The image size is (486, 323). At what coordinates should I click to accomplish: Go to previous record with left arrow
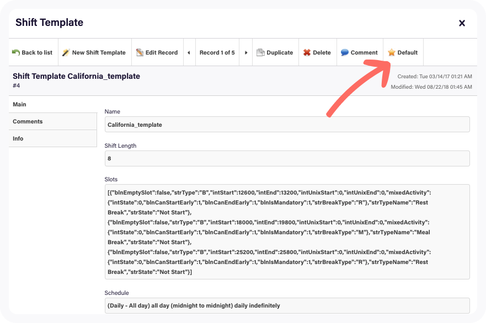[189, 53]
